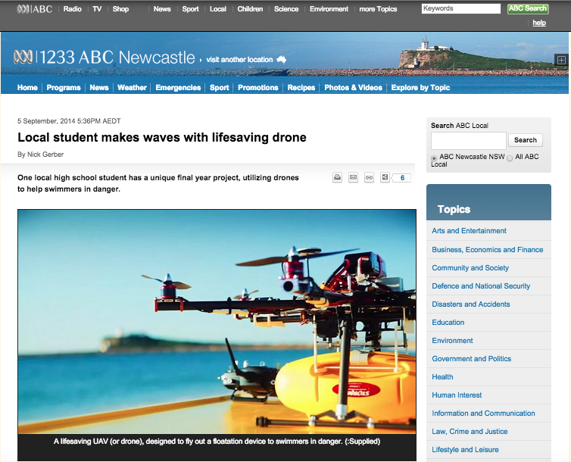571x462 pixels.
Task: Open Human Interest topic link
Action: 457,395
